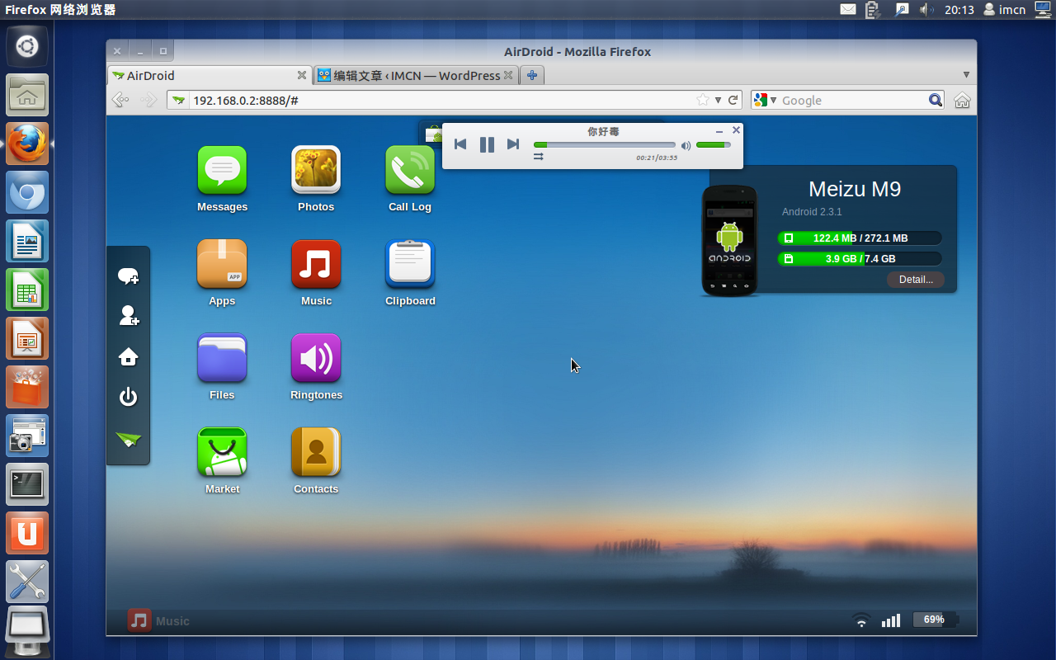Adjust the music player volume slider
1056x660 pixels.
pyautogui.click(x=714, y=145)
